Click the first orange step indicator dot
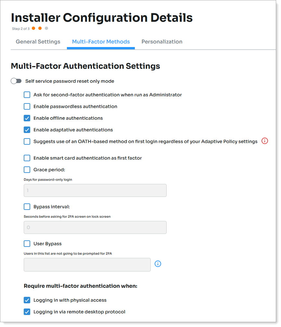The width and height of the screenshot is (281, 327). point(33,28)
